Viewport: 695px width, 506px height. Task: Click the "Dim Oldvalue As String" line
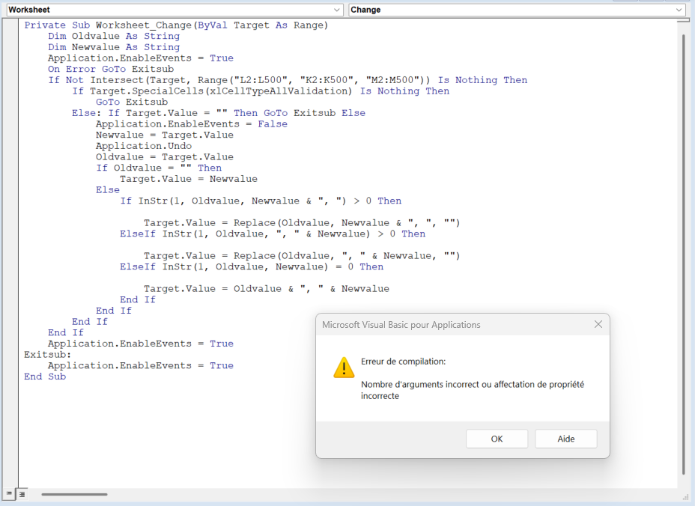pos(114,37)
